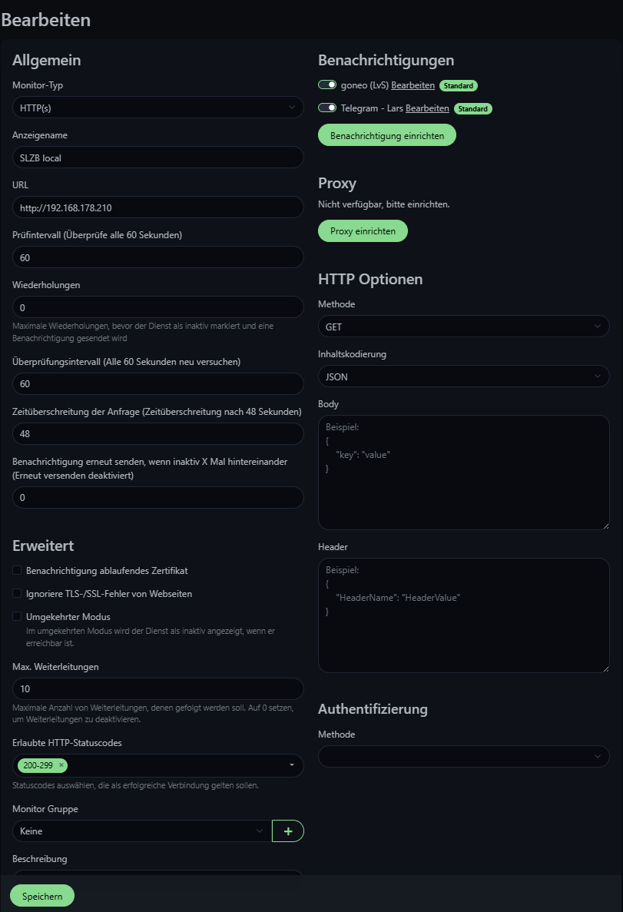The width and height of the screenshot is (623, 912).
Task: Enable Benachrichtigung ablaufendes Zertifikat checkbox
Action: 17,571
